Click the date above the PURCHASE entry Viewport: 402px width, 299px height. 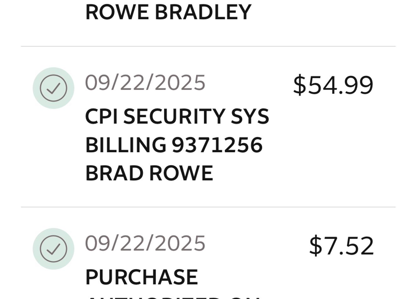[x=145, y=243]
